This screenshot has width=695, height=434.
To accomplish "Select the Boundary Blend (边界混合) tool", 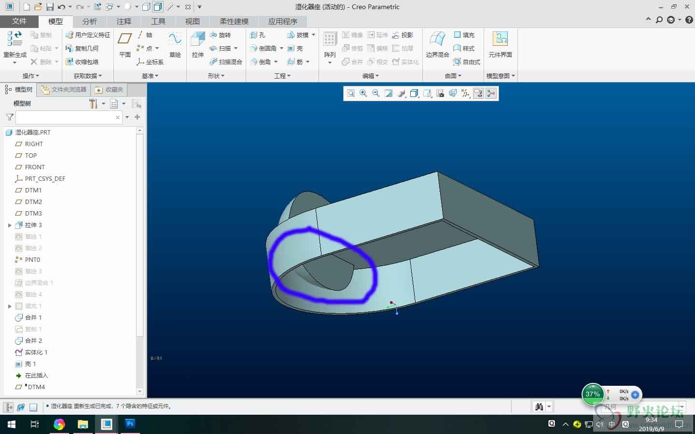I will coord(437,44).
